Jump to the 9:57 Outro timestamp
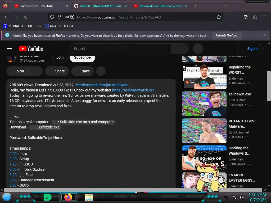Image resolution: width=271 pixels, height=203 pixels. click(x=13, y=185)
